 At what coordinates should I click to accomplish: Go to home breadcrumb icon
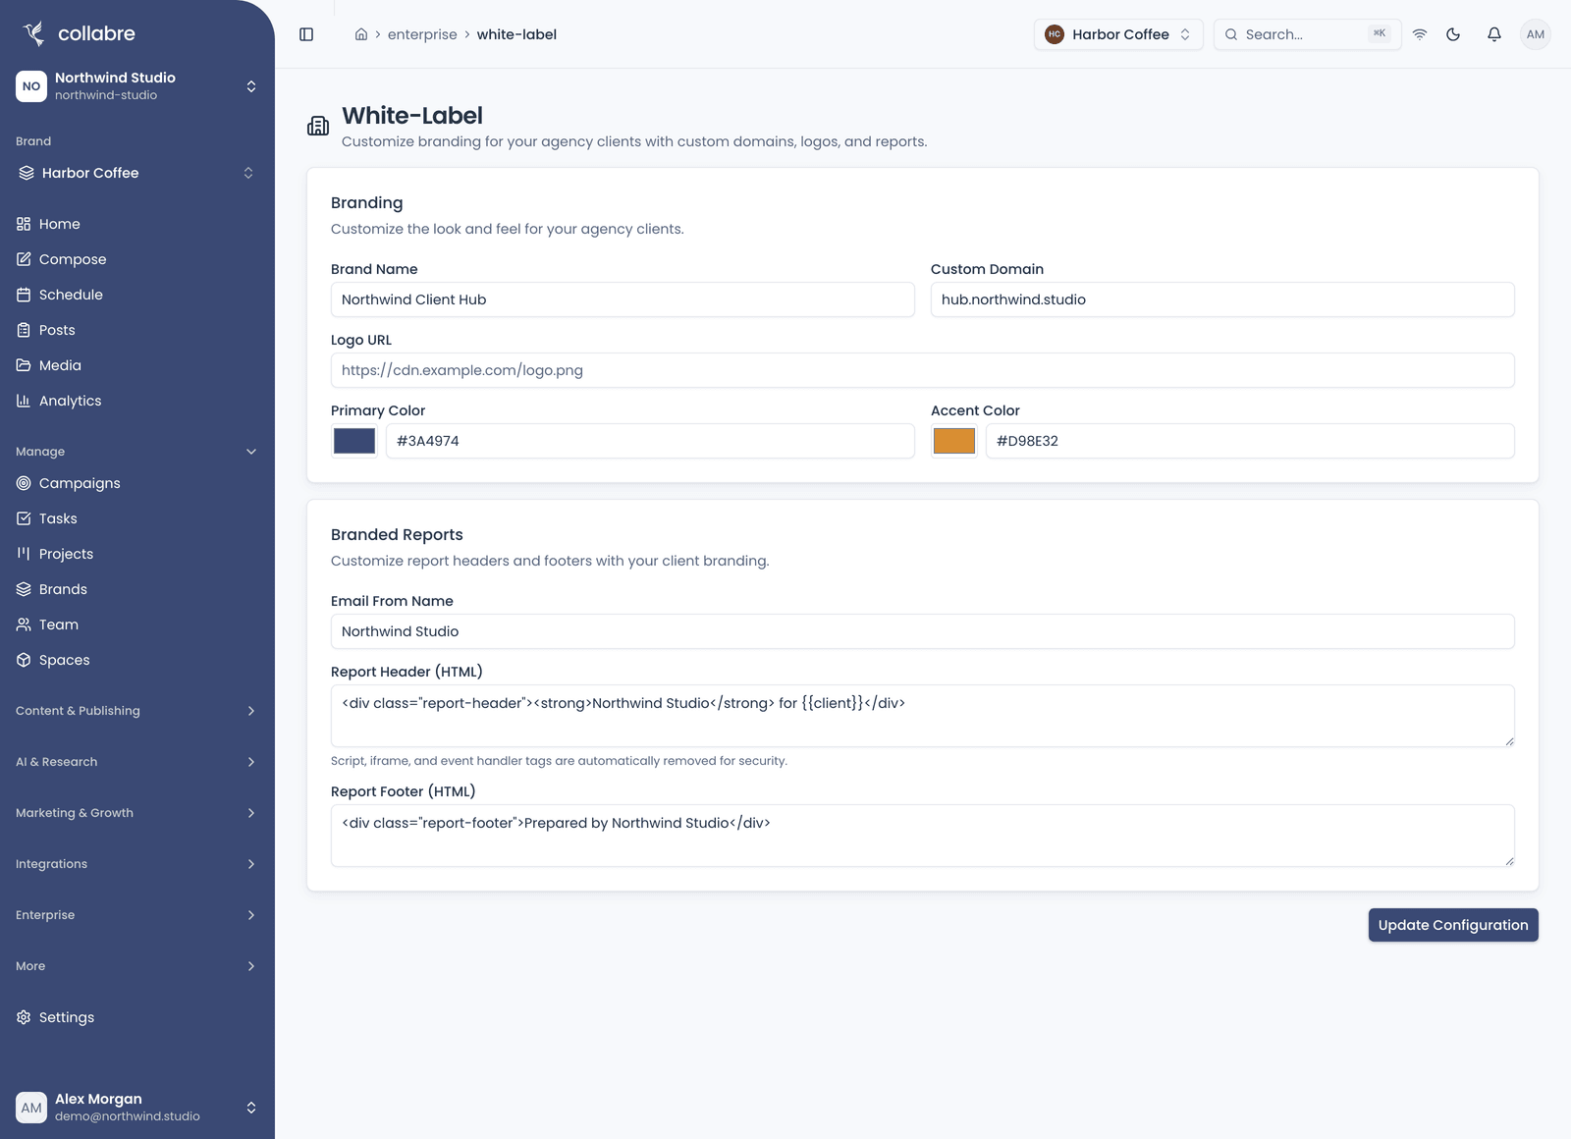pyautogui.click(x=361, y=34)
